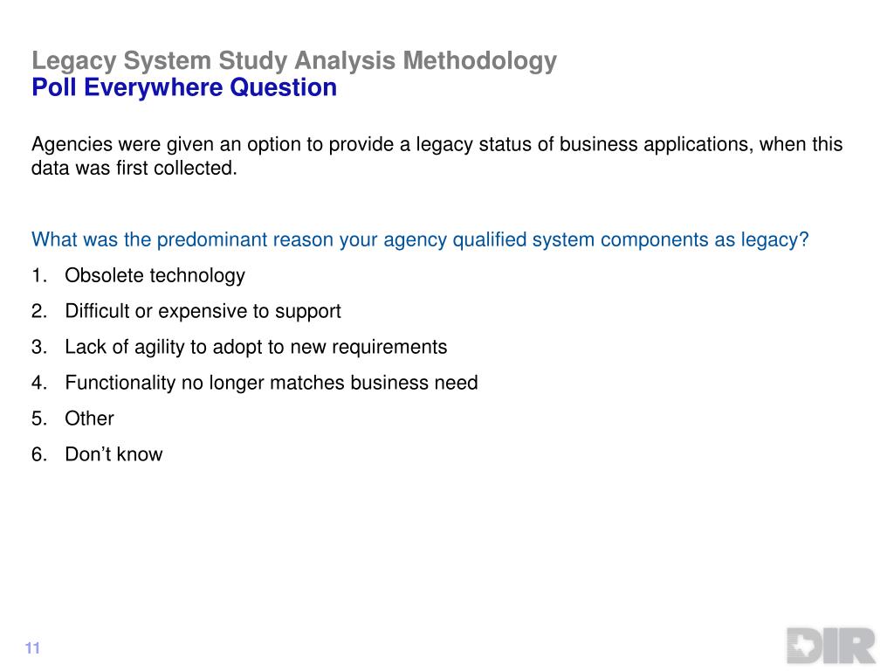
Task: Choose the Other option
Action: (x=90, y=419)
